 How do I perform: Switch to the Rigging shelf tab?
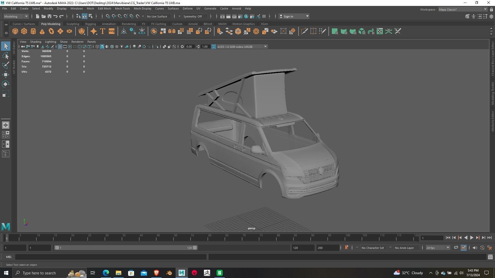pos(90,24)
